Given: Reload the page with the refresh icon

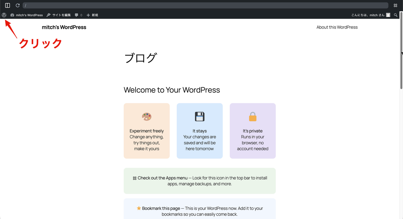Looking at the screenshot, I should tap(18, 5).
